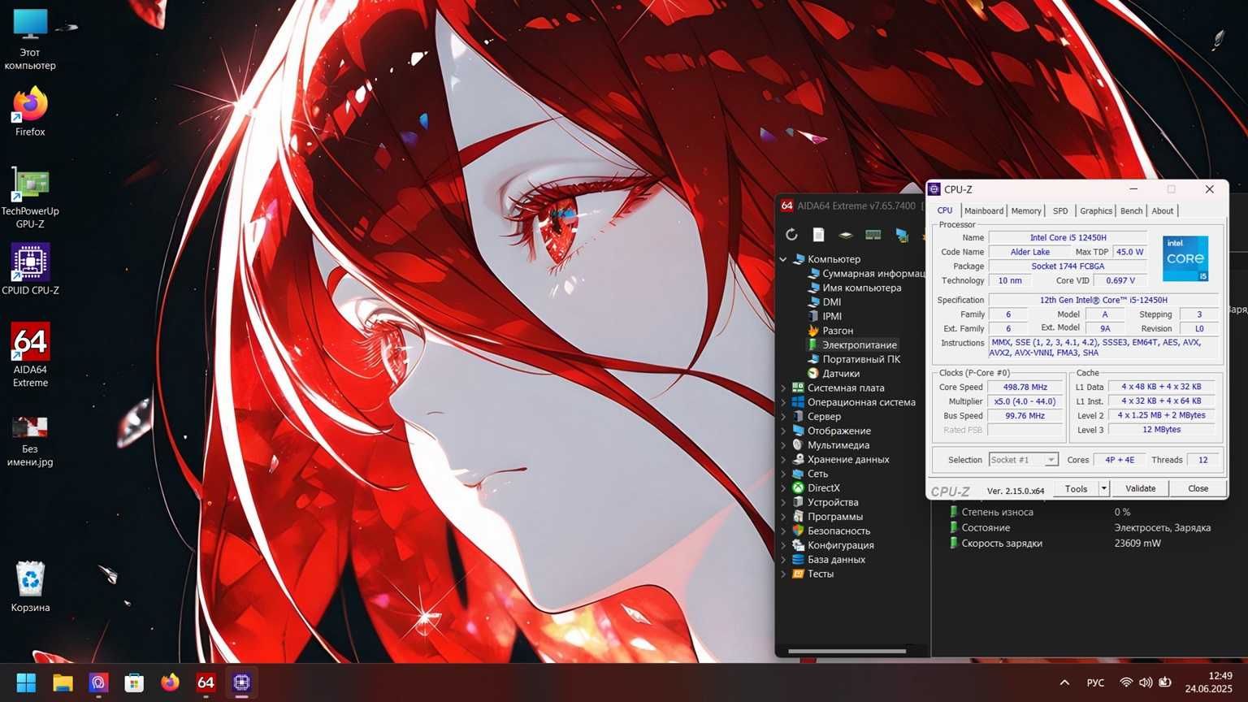Image resolution: width=1248 pixels, height=702 pixels.
Task: Open the Wi-Fi network tray icon
Action: point(1126,682)
